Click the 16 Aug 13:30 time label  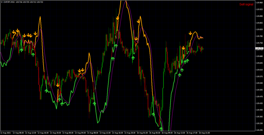tap(180, 133)
